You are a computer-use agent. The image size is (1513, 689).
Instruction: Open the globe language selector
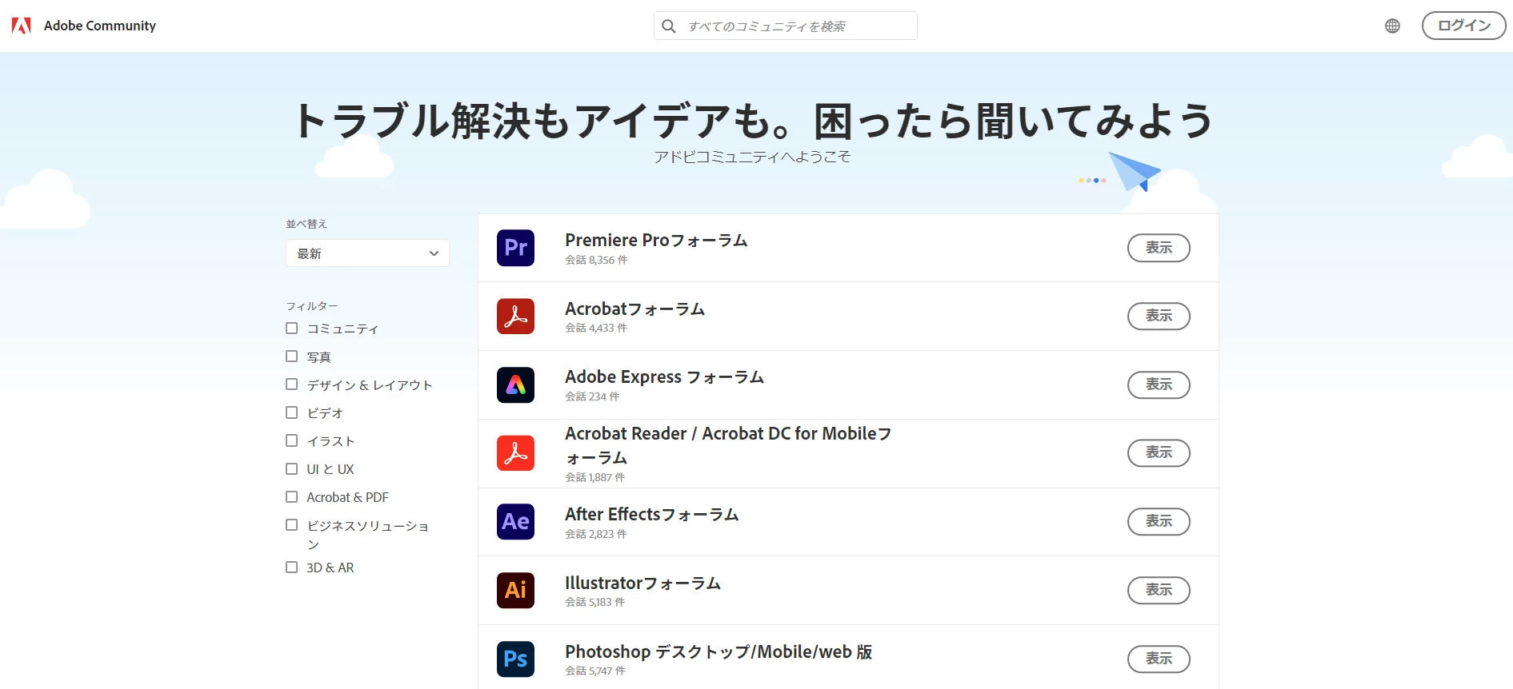(1392, 26)
